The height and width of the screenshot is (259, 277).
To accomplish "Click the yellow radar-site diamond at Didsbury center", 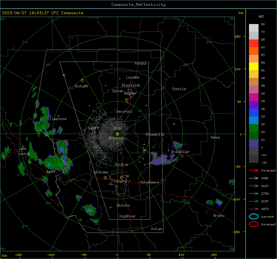I will tap(117, 134).
